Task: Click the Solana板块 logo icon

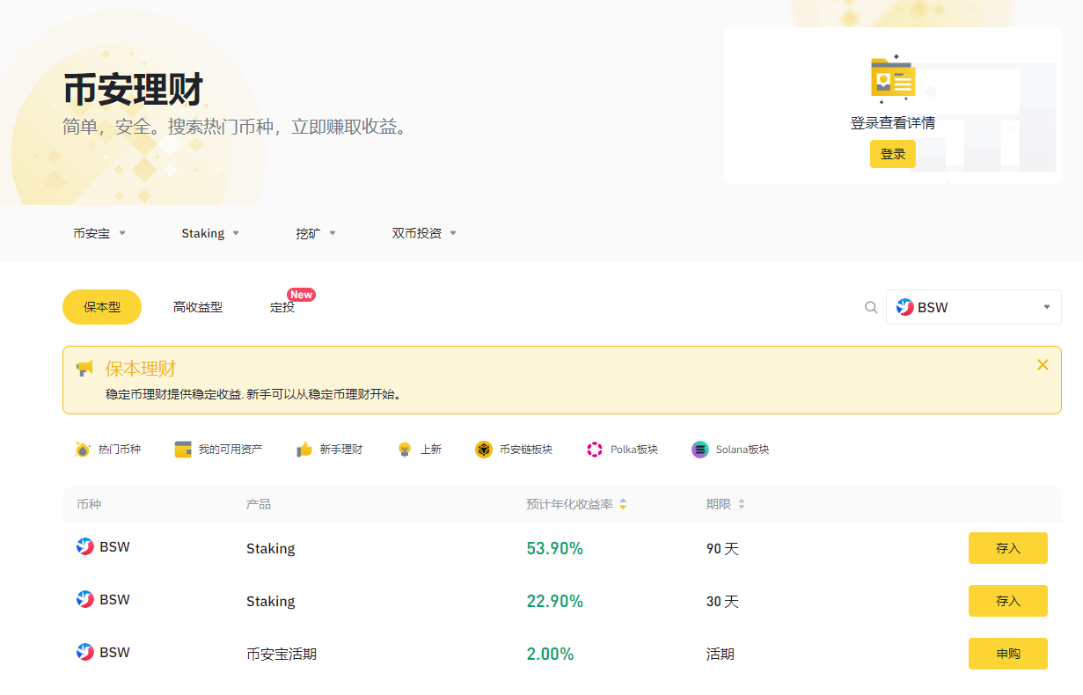Action: tap(700, 450)
